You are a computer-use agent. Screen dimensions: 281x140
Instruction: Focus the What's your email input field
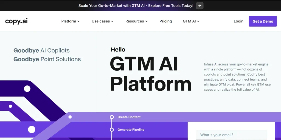tap(231, 135)
